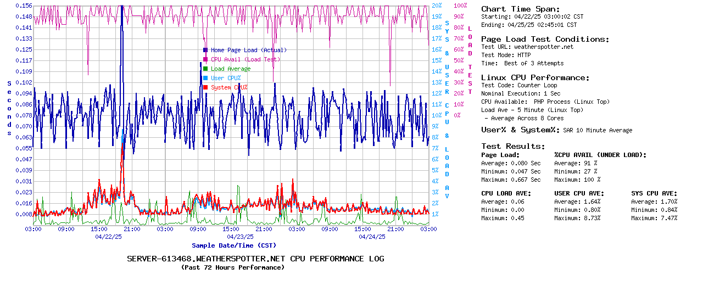Select the SYS CPU AVE column header
The image size is (714, 302).
coord(654,193)
